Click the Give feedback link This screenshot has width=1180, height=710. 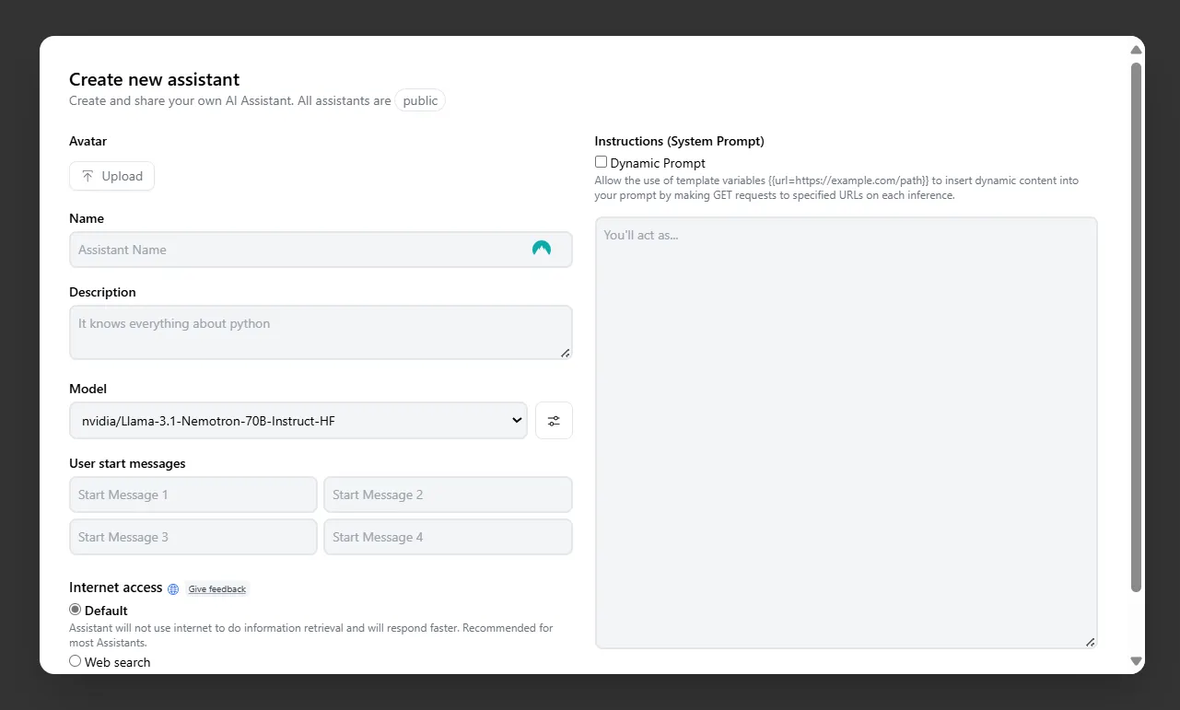[217, 589]
